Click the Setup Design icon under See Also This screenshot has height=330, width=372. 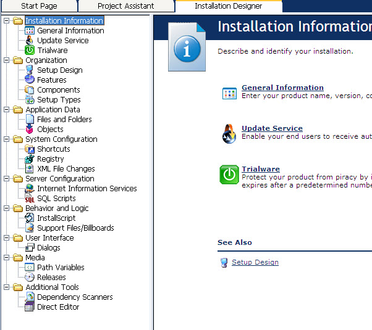point(224,263)
